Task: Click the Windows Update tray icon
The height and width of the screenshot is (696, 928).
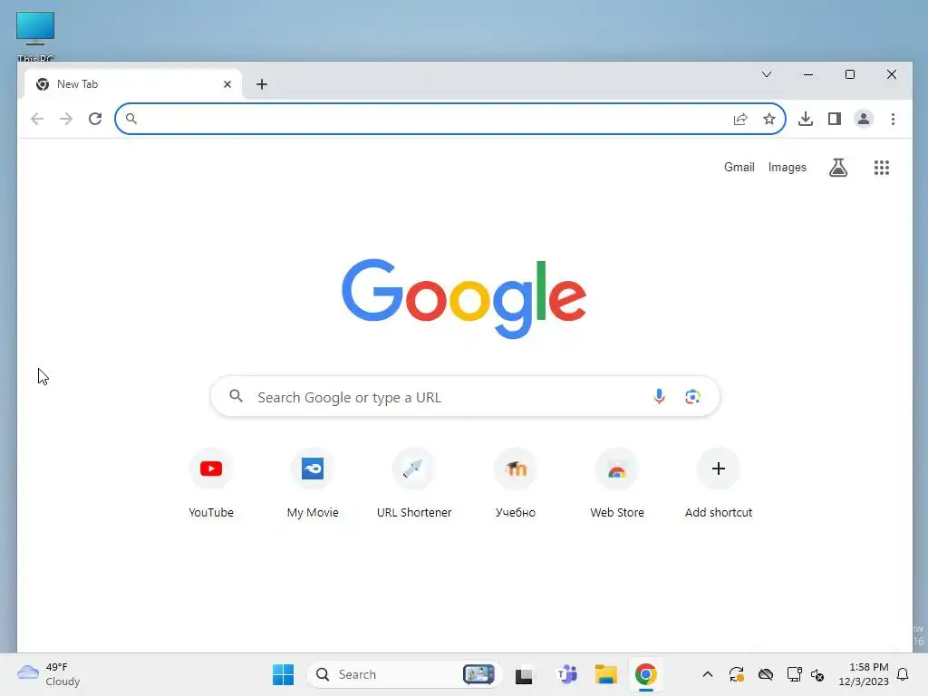Action: 736,674
